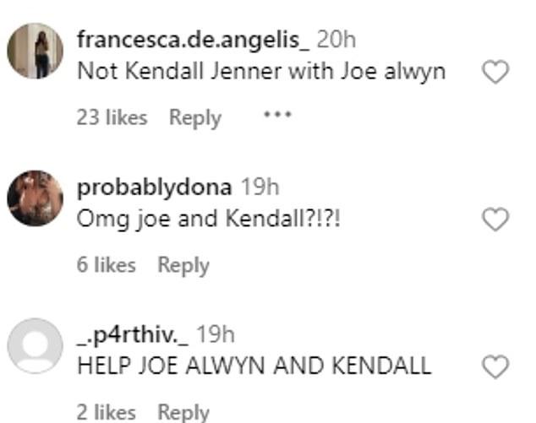Viewport: 536px width, 423px height.
Task: Go to the _.p4rthiv._ username link
Action: [x=131, y=334]
